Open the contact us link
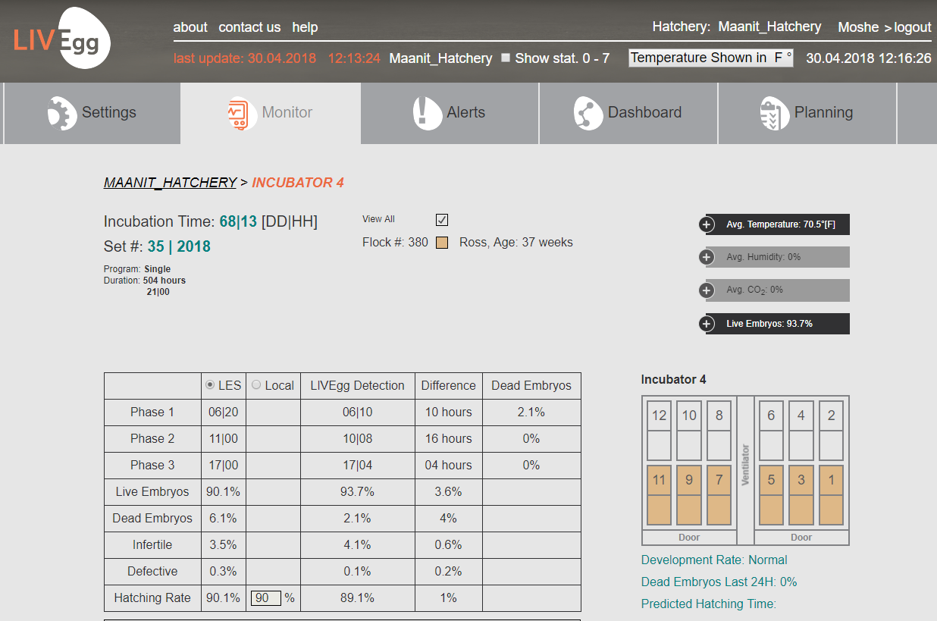 click(249, 27)
